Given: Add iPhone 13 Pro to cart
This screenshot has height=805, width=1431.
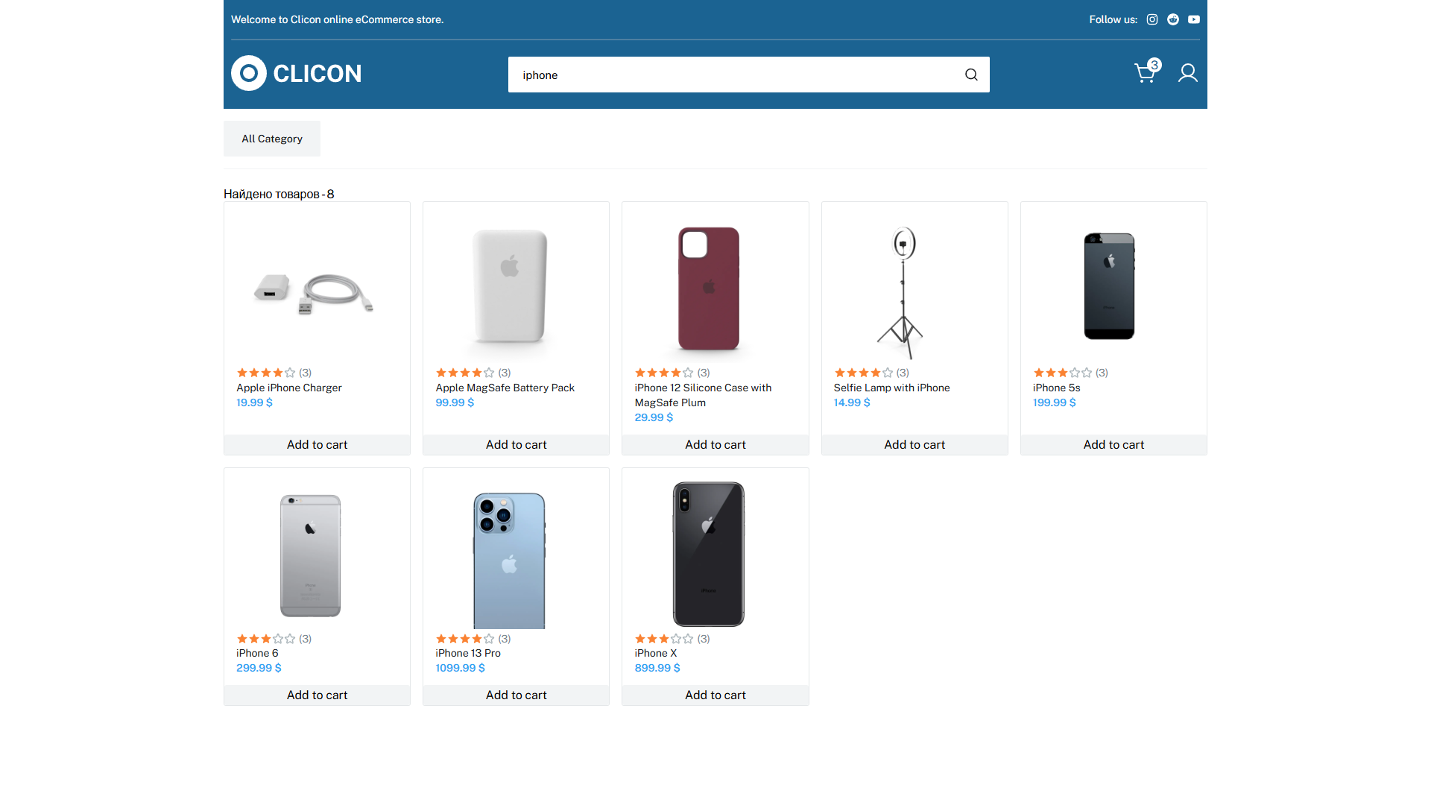Looking at the screenshot, I should 516,695.
